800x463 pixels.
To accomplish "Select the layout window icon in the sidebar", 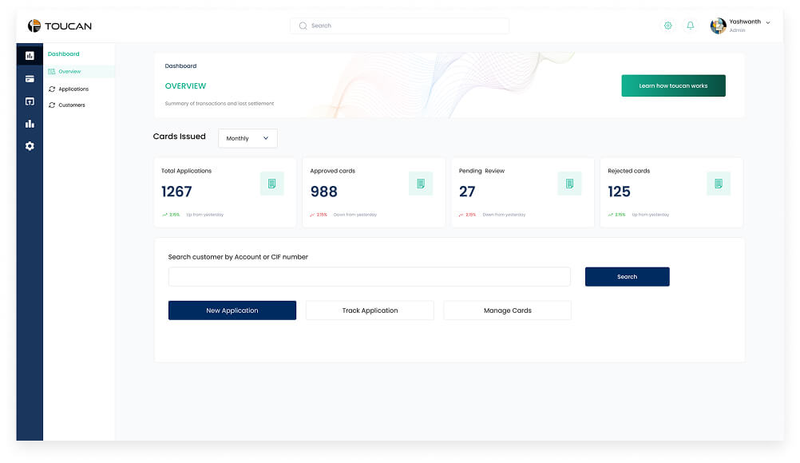I will click(x=30, y=101).
